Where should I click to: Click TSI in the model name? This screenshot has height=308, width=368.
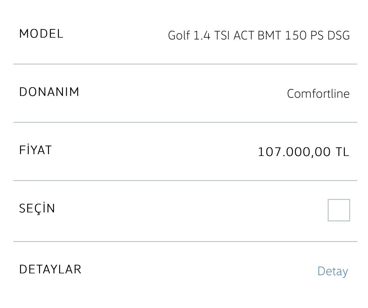[x=222, y=35]
